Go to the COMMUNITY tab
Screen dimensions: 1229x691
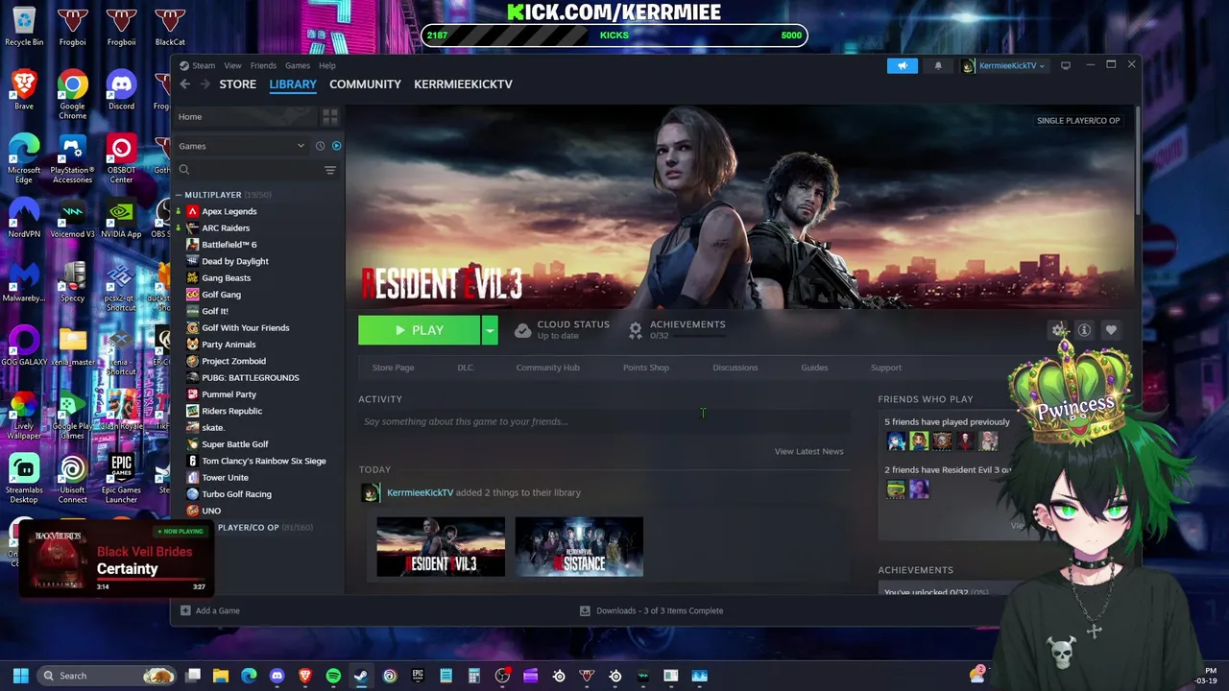click(365, 84)
